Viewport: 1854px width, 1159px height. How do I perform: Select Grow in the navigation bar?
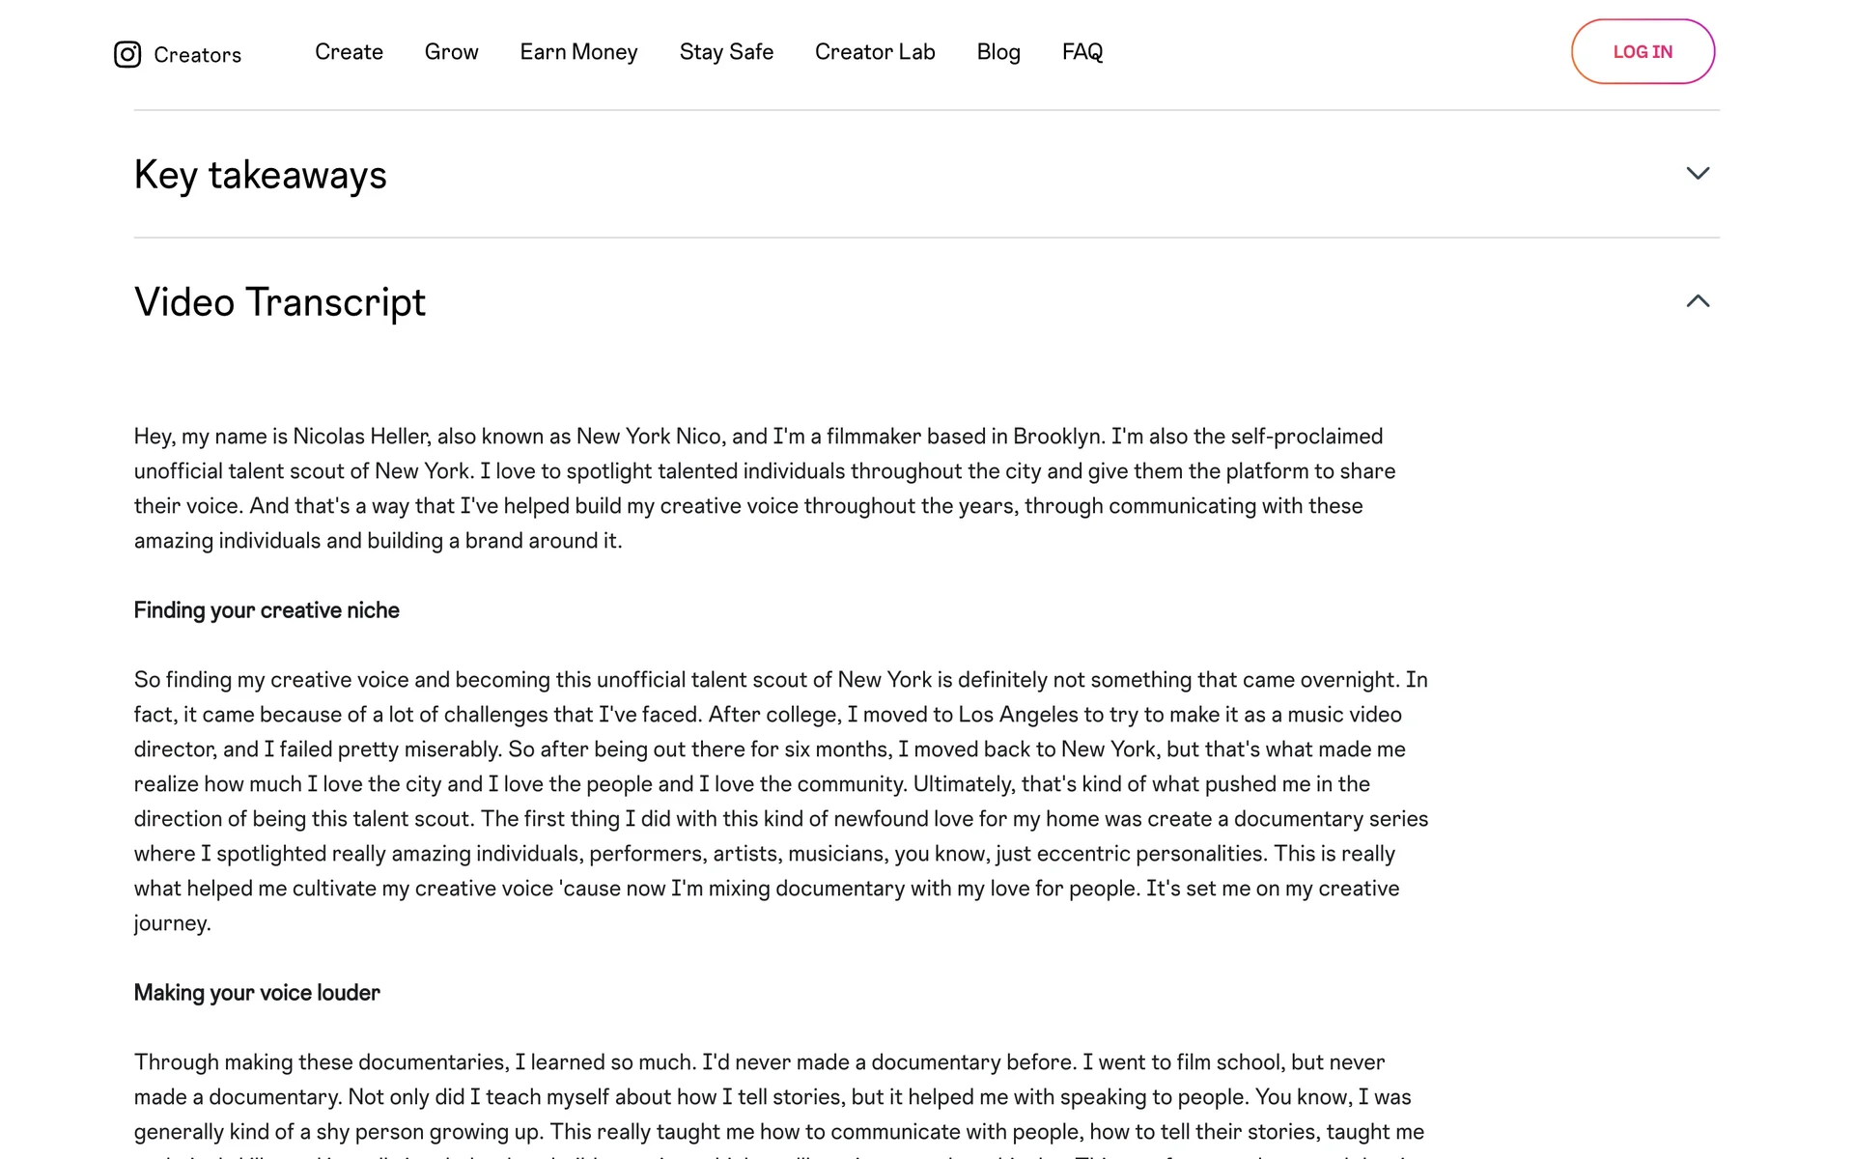[x=451, y=52]
